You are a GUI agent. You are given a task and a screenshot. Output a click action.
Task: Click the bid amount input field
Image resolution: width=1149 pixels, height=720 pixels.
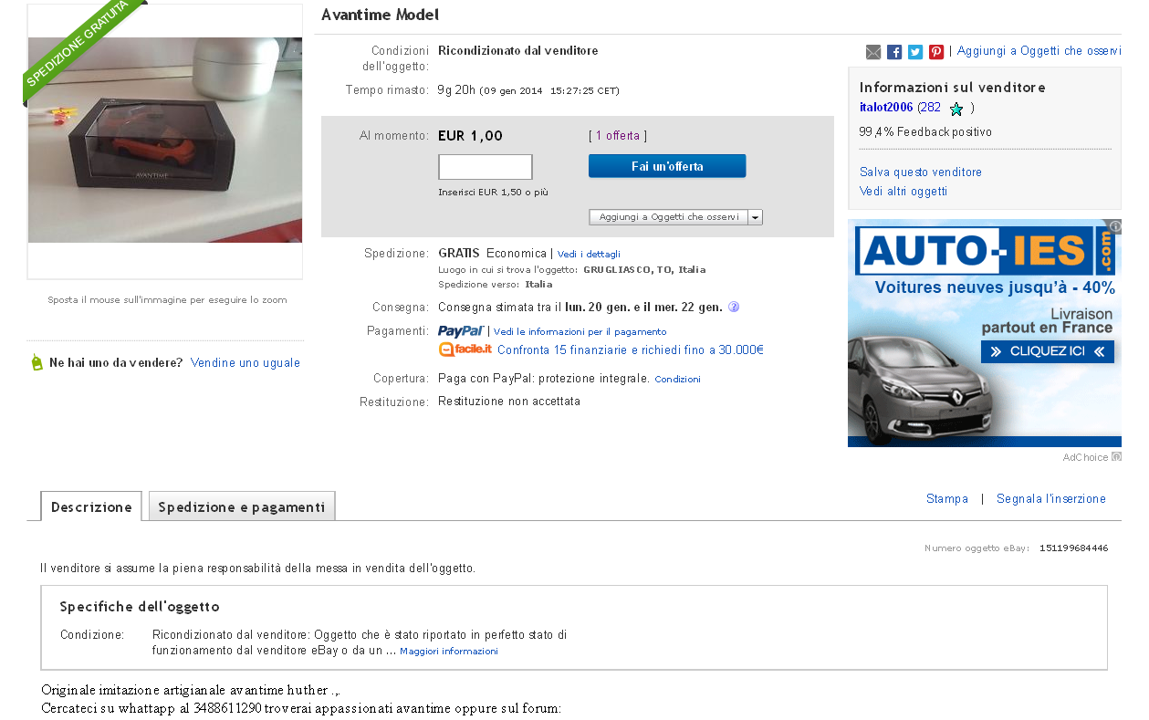pyautogui.click(x=486, y=167)
